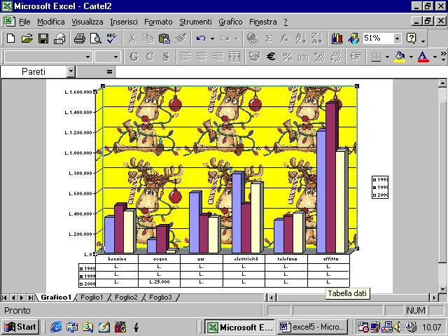The image size is (448, 336).
Task: Open the Font Color dropdown arrow
Action: [x=435, y=57]
